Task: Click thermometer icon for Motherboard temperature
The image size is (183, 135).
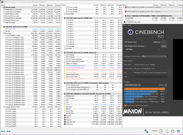Action: pyautogui.click(x=65, y=96)
